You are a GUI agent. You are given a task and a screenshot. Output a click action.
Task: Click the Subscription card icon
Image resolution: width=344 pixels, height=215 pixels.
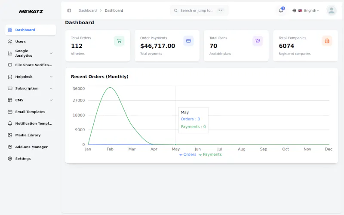pos(10,89)
